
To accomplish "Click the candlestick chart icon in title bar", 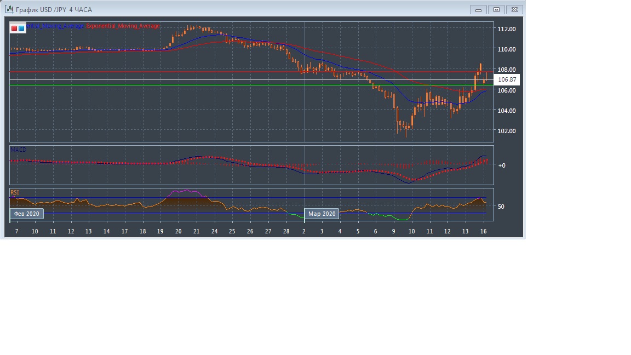I will 9,9.
